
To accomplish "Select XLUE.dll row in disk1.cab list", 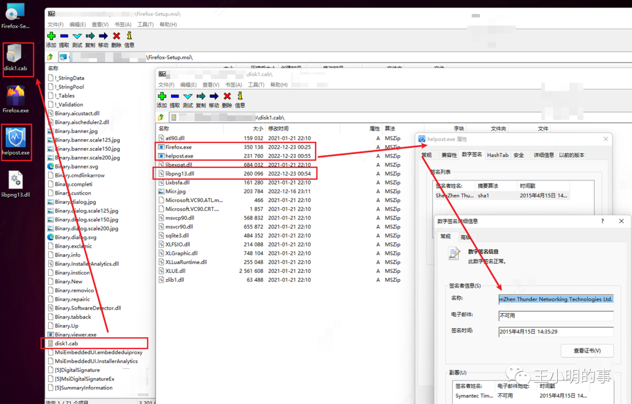I will tap(280, 271).
